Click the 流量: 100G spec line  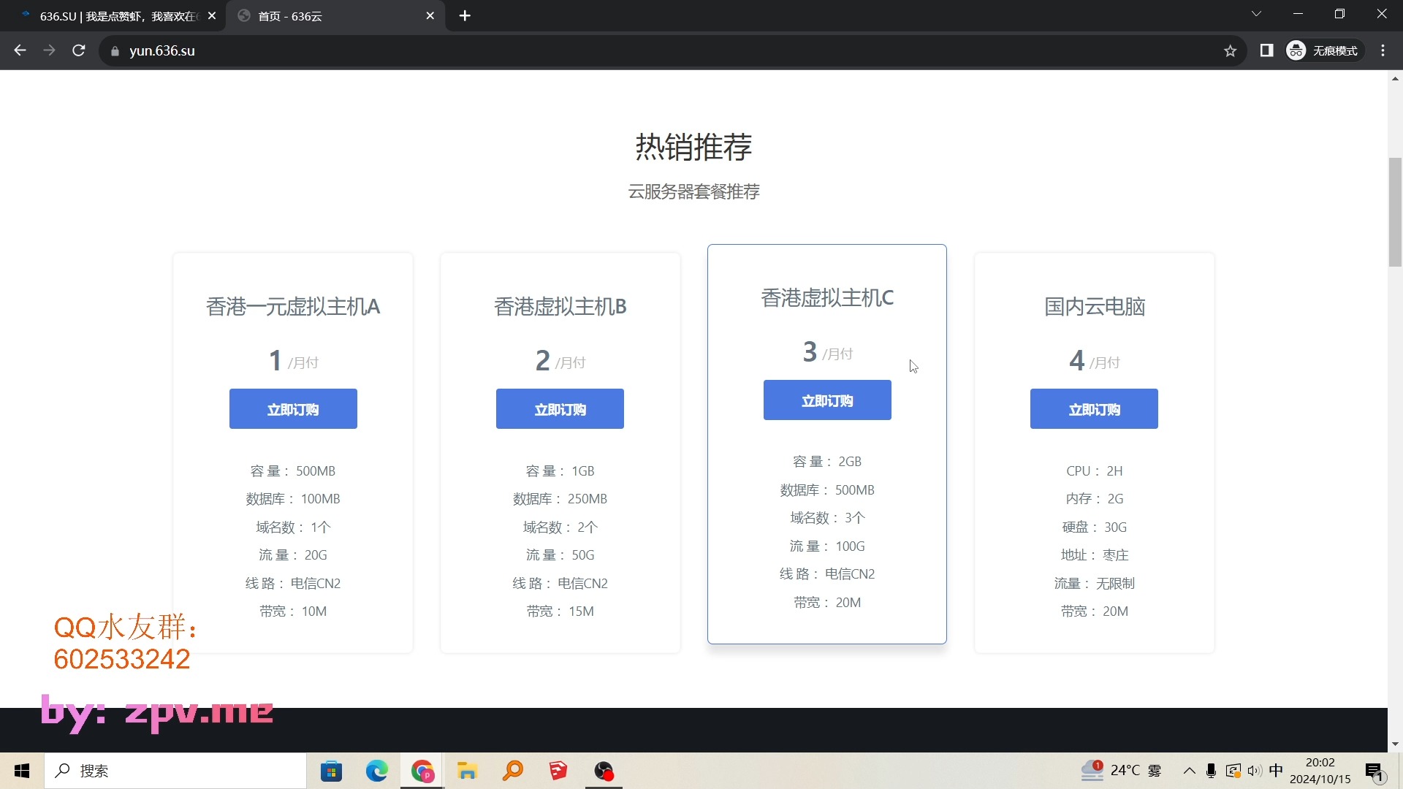(827, 546)
